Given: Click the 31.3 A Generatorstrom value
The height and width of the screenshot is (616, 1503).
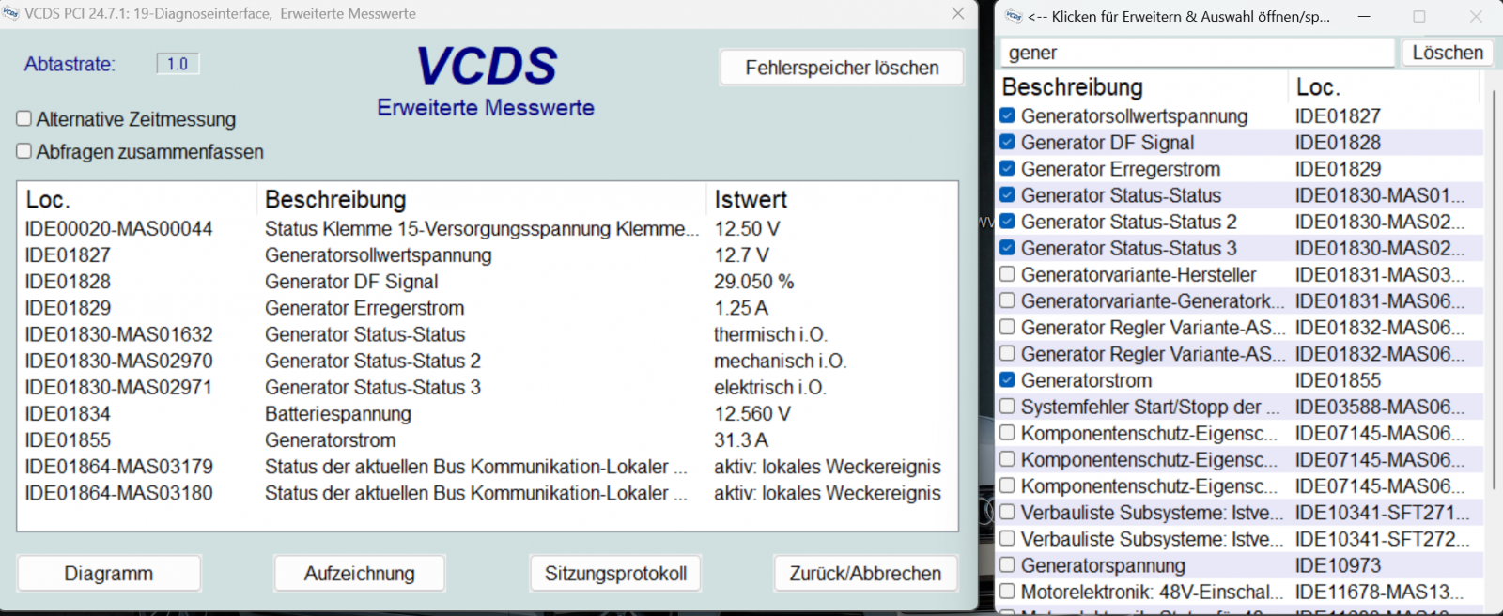Looking at the screenshot, I should [741, 440].
